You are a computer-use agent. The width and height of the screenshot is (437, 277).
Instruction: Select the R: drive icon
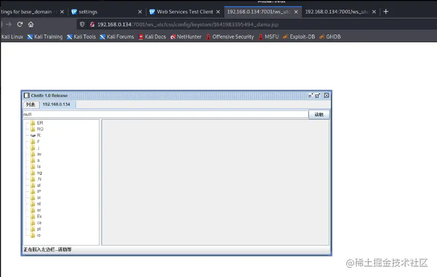pos(33,135)
